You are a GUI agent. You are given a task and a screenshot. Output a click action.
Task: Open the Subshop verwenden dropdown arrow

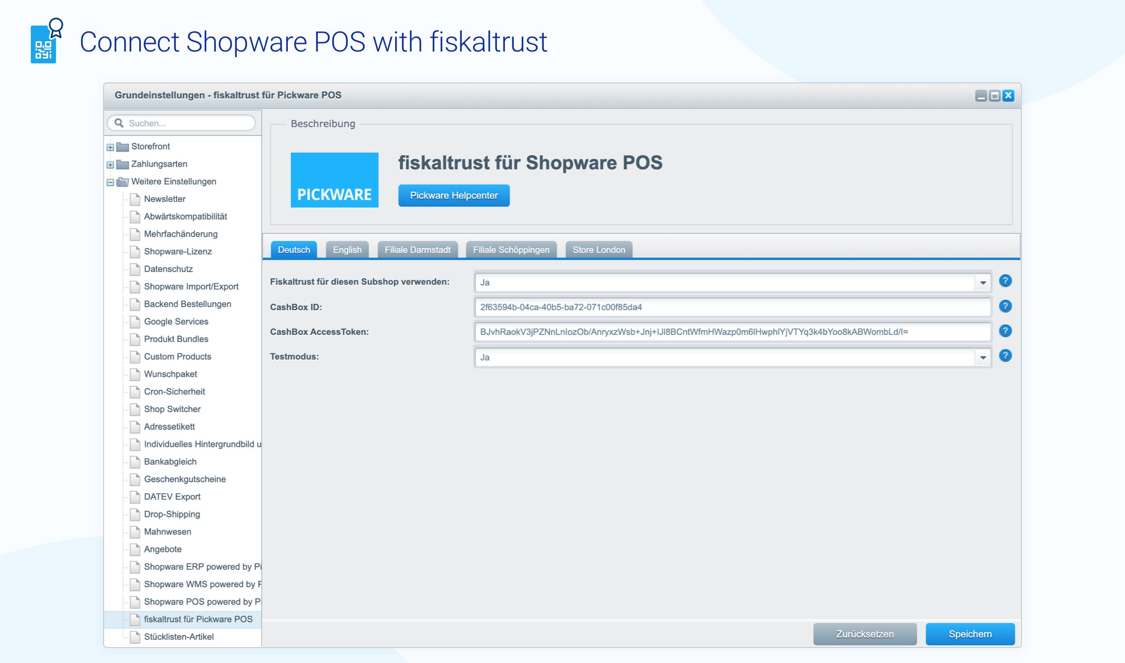click(982, 282)
